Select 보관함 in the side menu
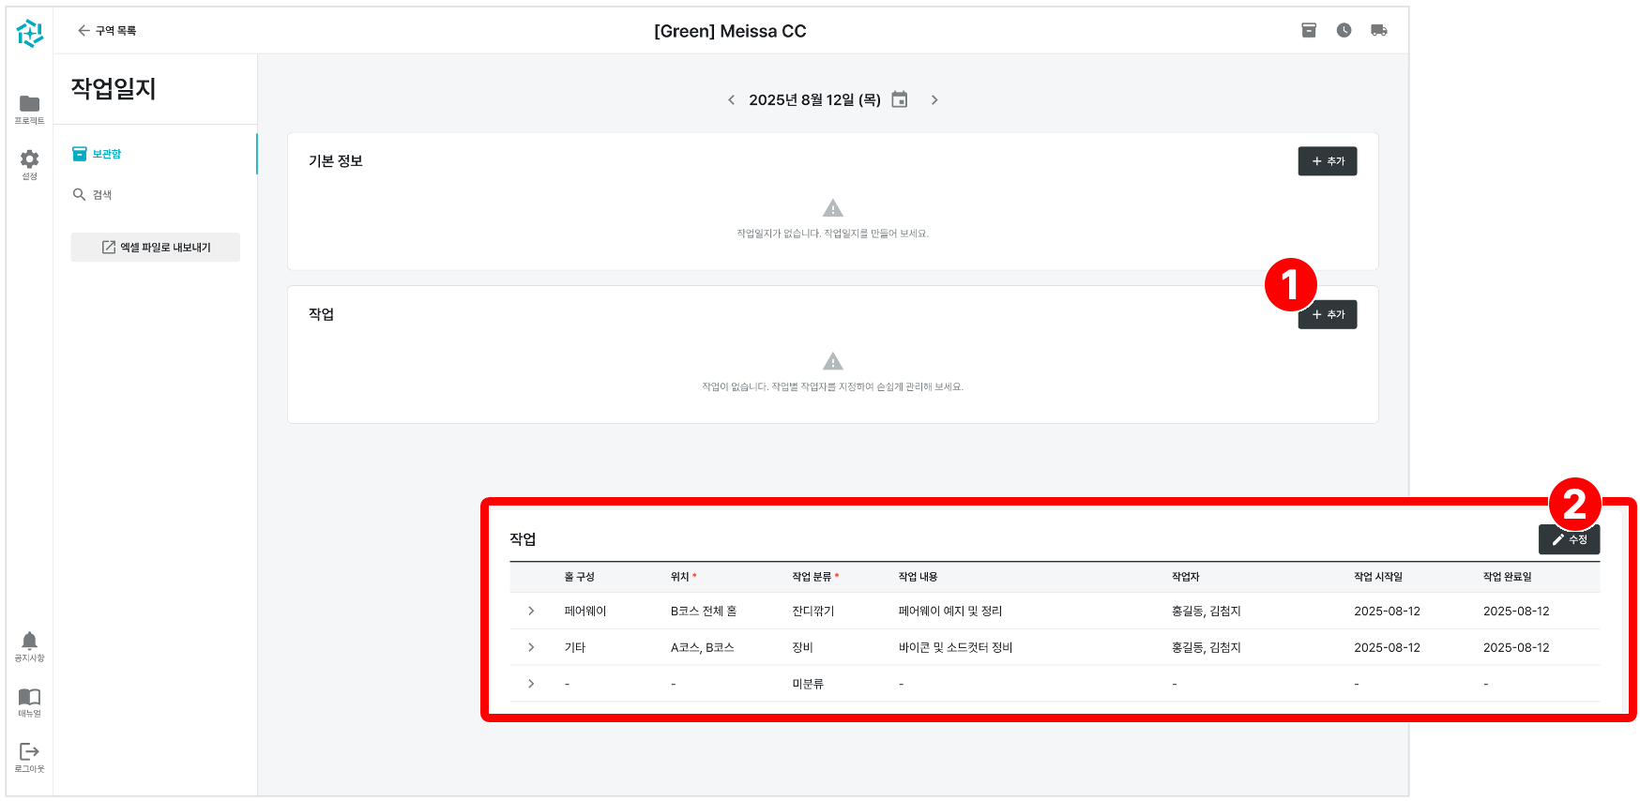The width and height of the screenshot is (1640, 801). coord(106,154)
